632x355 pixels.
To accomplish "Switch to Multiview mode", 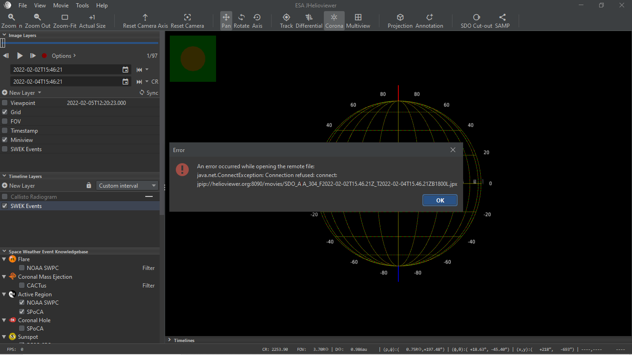I will click(358, 20).
